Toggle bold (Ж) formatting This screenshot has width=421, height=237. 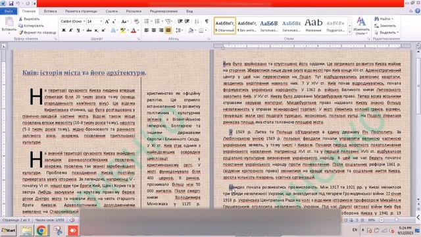tap(64, 30)
